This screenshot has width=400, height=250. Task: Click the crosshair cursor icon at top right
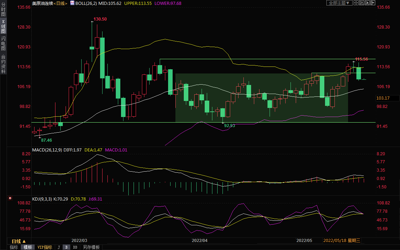(356, 3)
